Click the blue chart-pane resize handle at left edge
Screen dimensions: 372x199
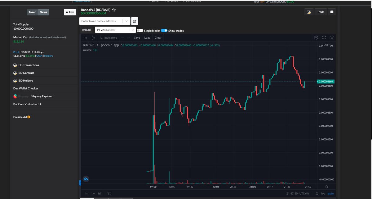click(x=80, y=183)
